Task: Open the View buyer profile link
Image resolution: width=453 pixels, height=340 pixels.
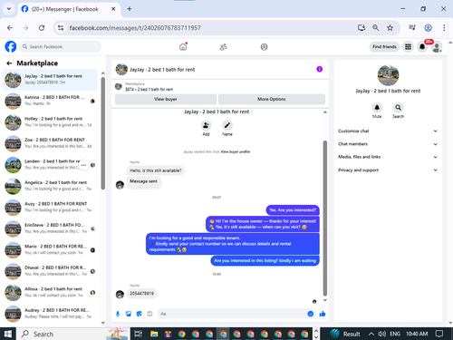Action: (236, 151)
